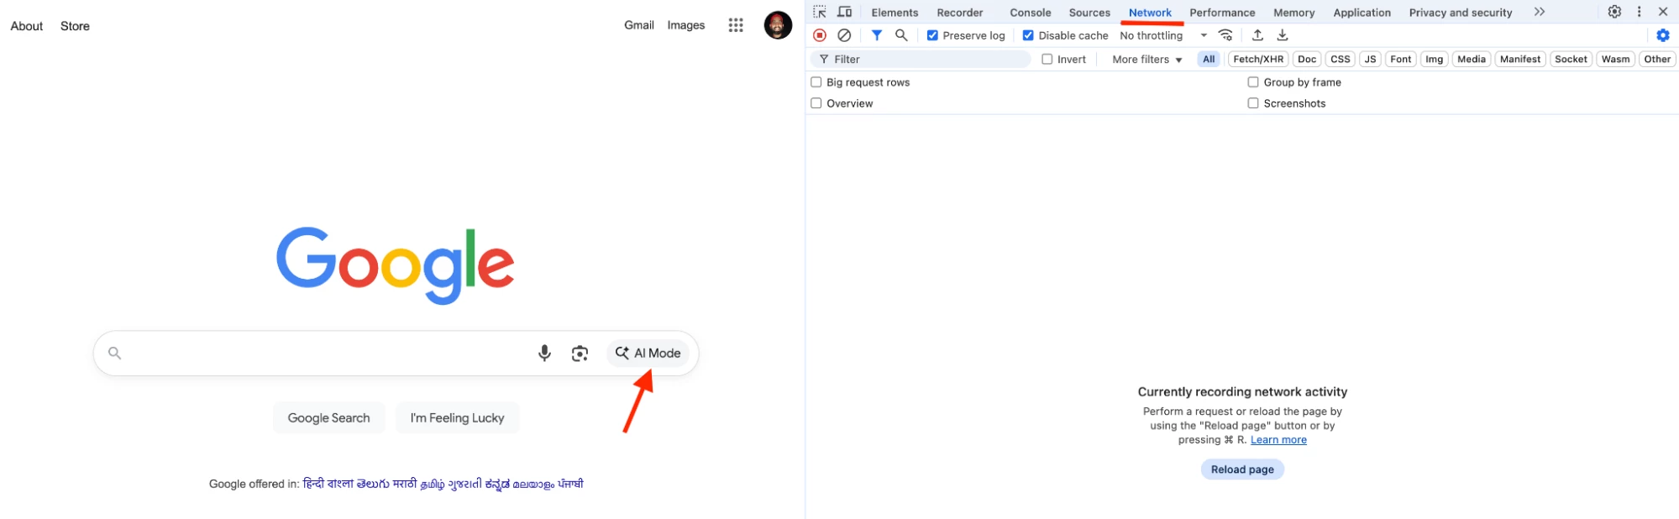Open search in the Network panel
The height and width of the screenshot is (519, 1679).
901,35
